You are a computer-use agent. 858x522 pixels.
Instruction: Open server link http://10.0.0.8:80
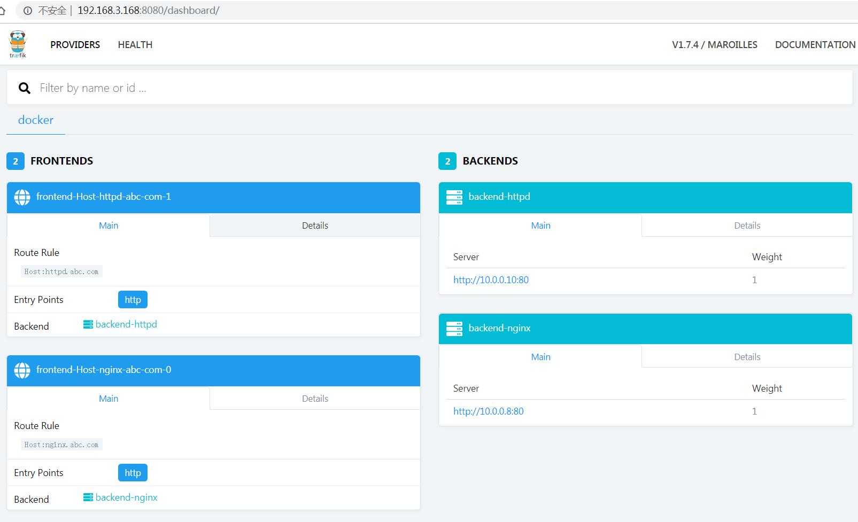[x=489, y=411]
